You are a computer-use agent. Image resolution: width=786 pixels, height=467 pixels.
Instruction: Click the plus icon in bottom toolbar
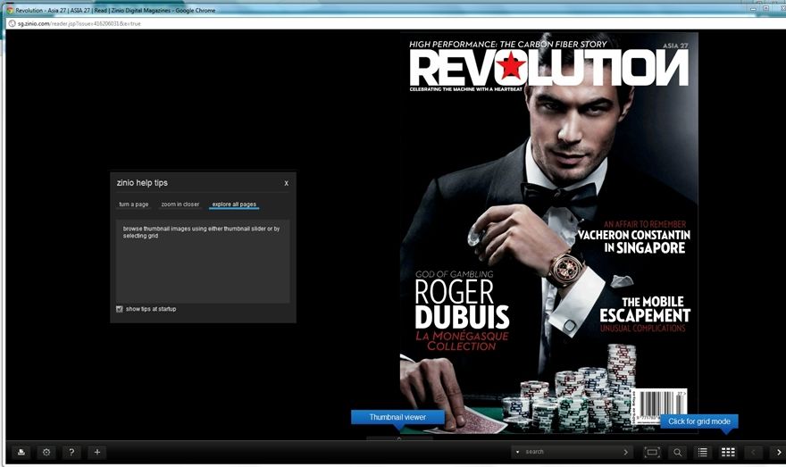click(97, 452)
